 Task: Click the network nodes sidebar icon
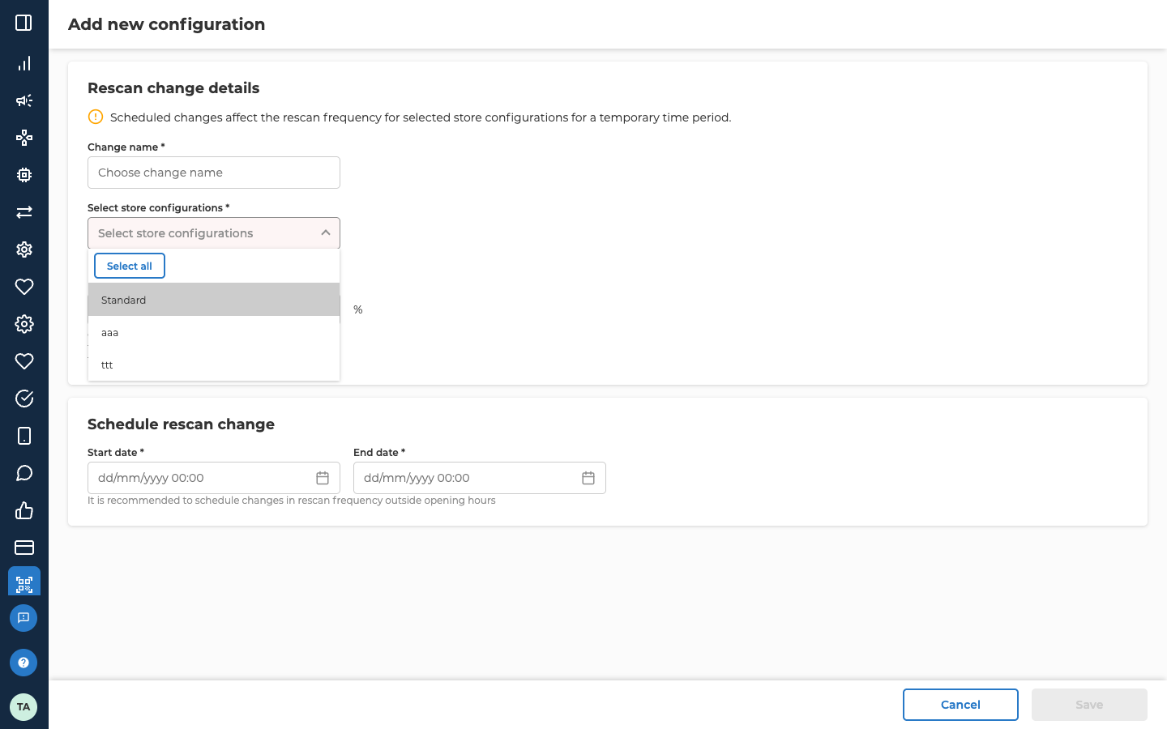24,138
